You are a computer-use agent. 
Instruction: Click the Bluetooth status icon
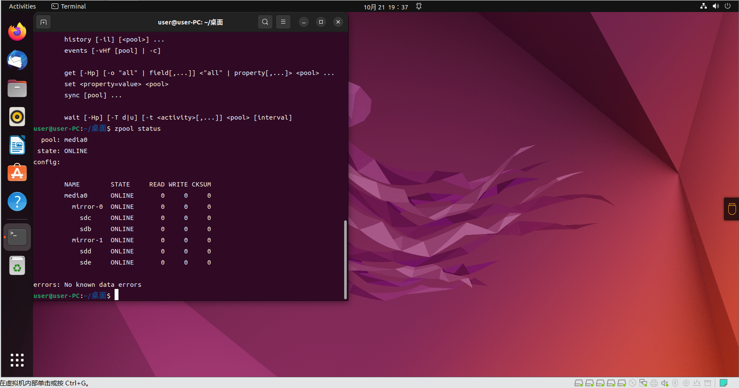[675, 383]
